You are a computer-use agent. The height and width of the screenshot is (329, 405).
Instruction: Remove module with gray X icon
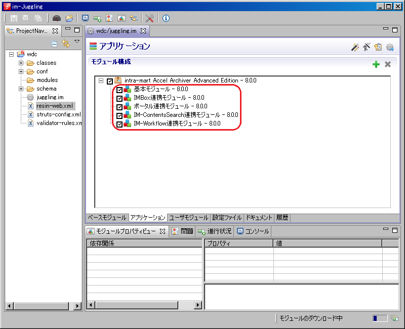coord(388,64)
